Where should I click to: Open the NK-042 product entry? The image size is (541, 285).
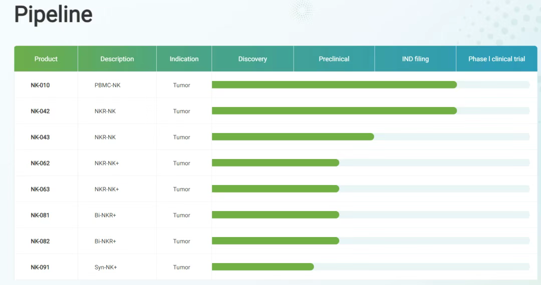click(40, 111)
